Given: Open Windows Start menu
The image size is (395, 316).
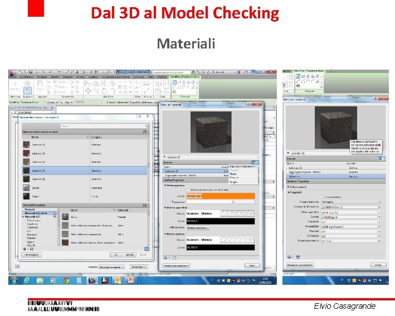Looking at the screenshot, I should tap(14, 280).
